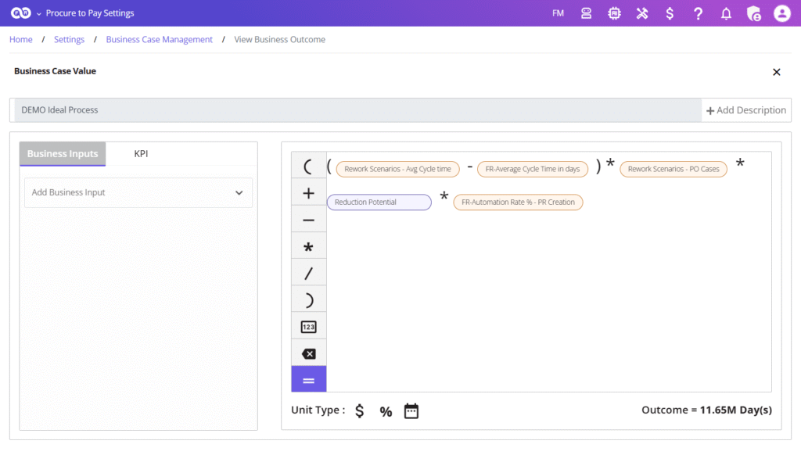This screenshot has width=801, height=455.
Task: Click the equals button to calculate outcome
Action: point(308,380)
